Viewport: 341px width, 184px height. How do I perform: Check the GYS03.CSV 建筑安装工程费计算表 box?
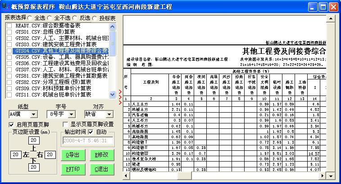pyautogui.click(x=9, y=44)
